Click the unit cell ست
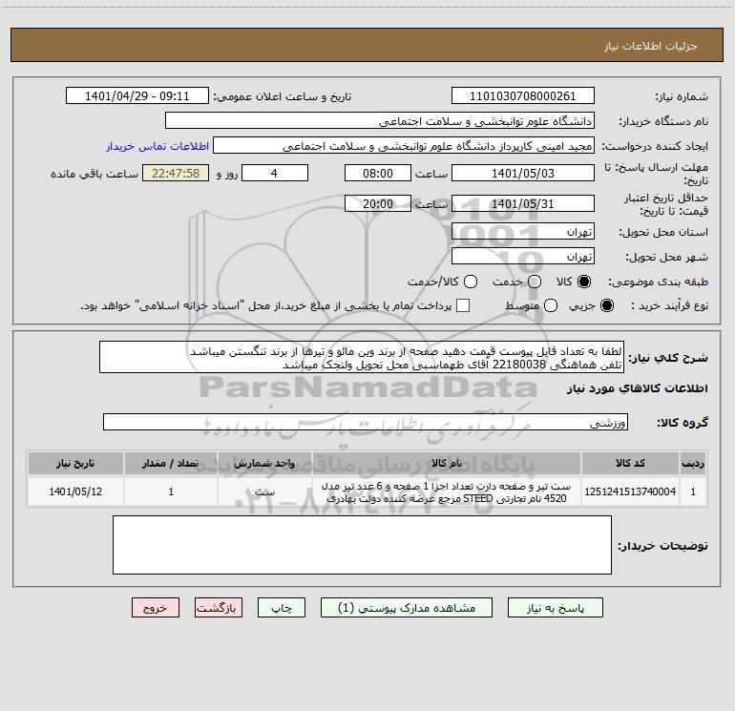Image resolution: width=735 pixels, height=711 pixels. coord(264,491)
